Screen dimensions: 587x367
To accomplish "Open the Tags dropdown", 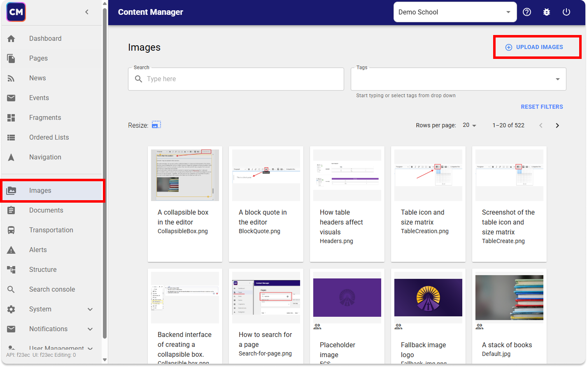I will [x=557, y=79].
